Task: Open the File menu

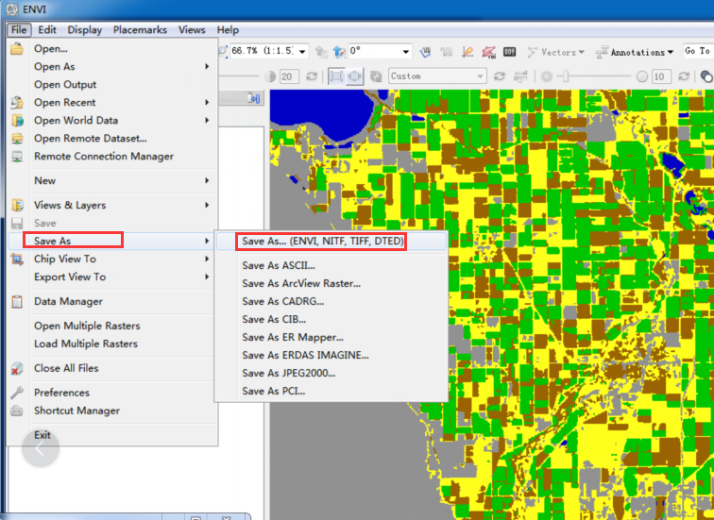Action: pos(19,30)
